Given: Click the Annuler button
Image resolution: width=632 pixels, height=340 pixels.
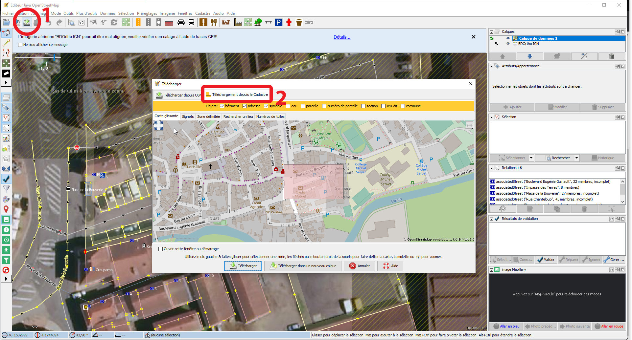Looking at the screenshot, I should (x=360, y=266).
